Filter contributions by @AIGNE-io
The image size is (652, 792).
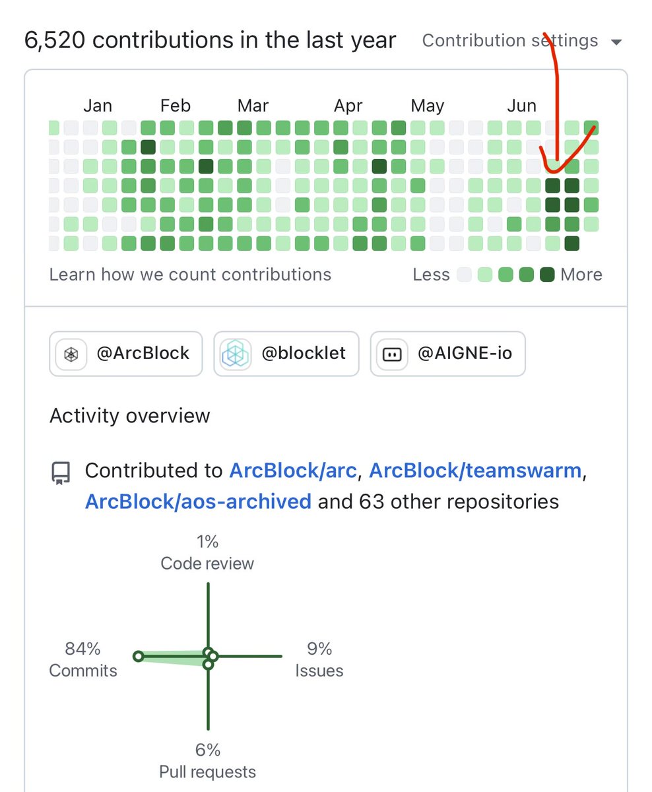click(447, 354)
